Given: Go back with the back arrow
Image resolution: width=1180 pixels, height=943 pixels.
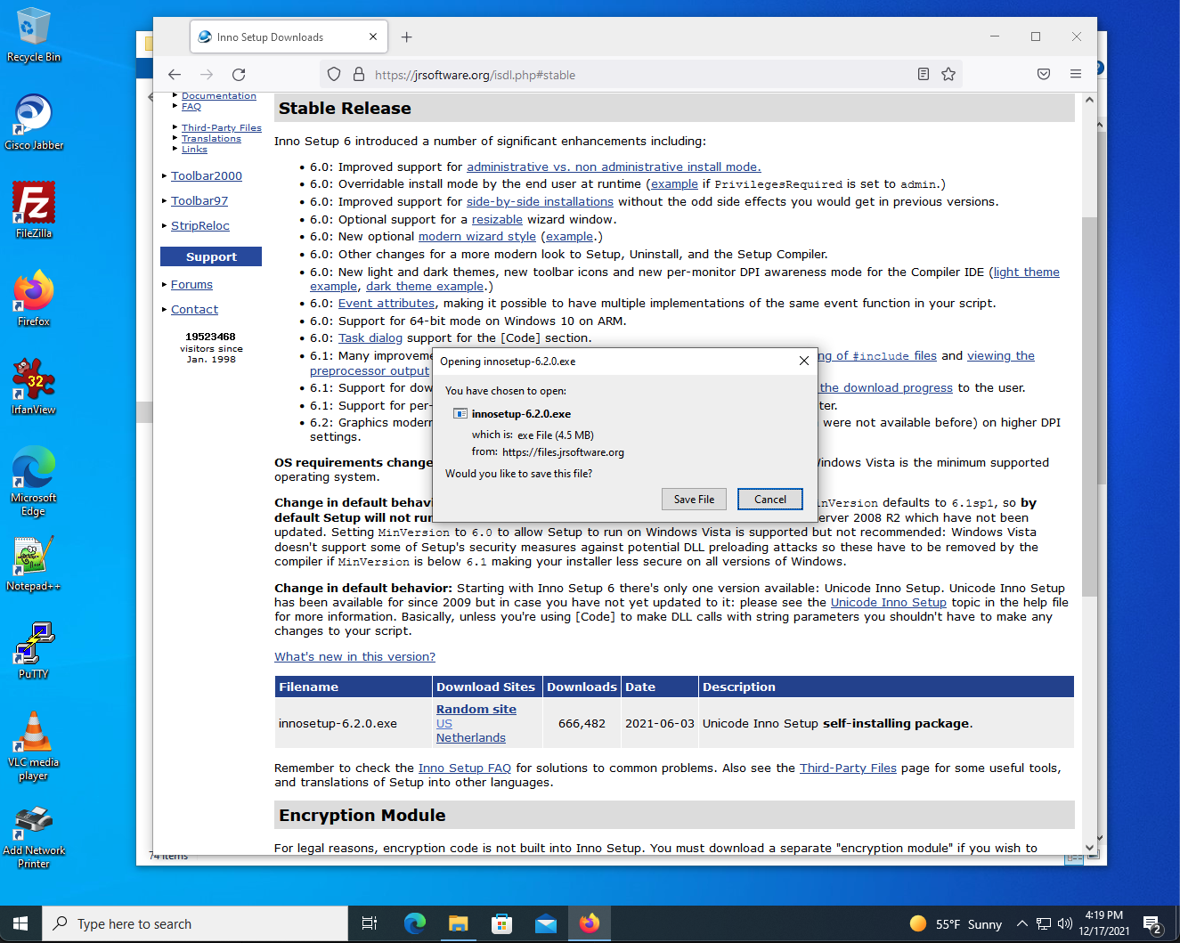Looking at the screenshot, I should click(x=175, y=75).
